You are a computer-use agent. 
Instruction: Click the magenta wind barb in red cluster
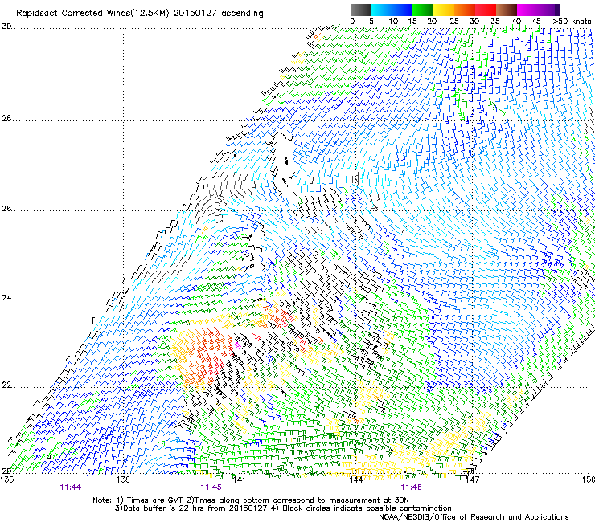point(237,345)
